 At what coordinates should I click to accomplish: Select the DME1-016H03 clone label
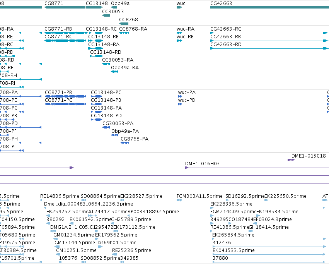click(202, 164)
